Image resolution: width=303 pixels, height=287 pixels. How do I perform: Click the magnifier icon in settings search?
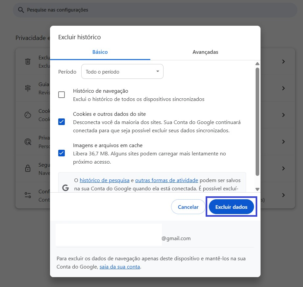21,10
